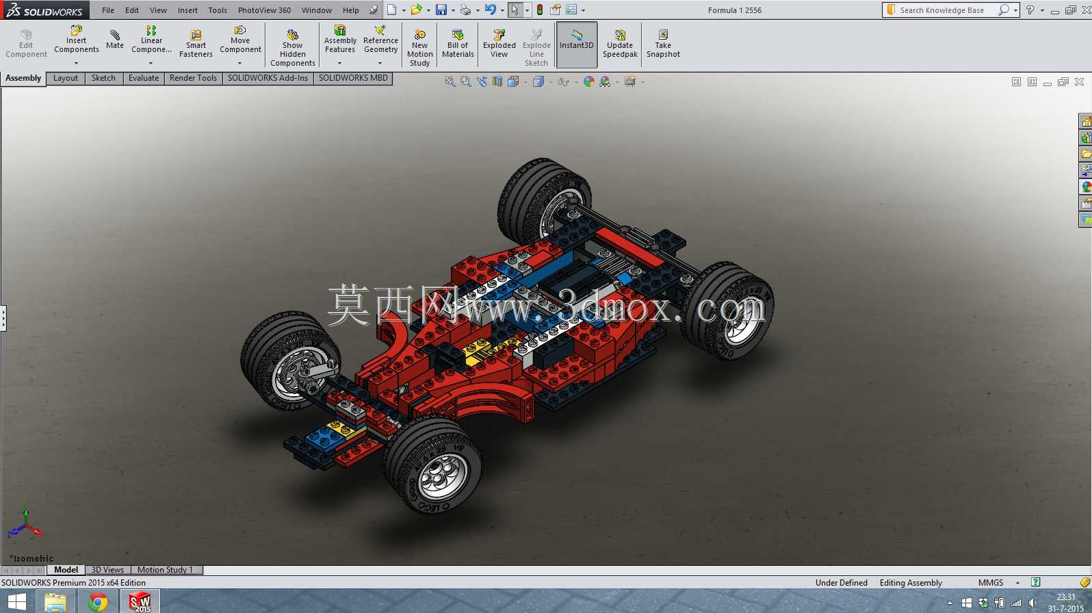The image size is (1092, 613).
Task: Open the unit system dropdown beside MMGS
Action: pos(1017,583)
